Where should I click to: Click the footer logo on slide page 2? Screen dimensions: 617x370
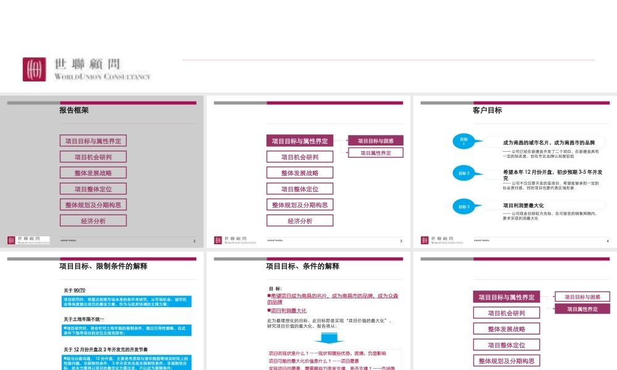tap(29, 240)
